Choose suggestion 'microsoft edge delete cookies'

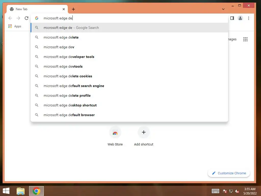(x=129, y=76)
